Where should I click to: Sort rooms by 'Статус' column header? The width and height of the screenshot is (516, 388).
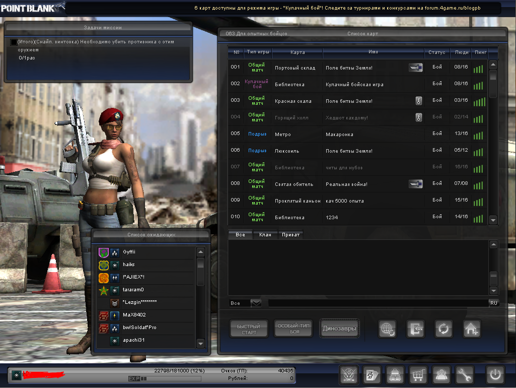(436, 52)
